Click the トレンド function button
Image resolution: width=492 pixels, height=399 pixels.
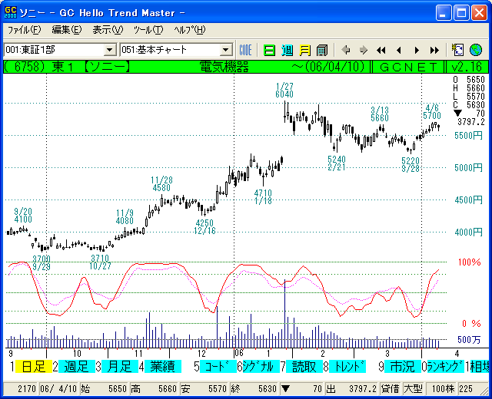click(x=347, y=367)
